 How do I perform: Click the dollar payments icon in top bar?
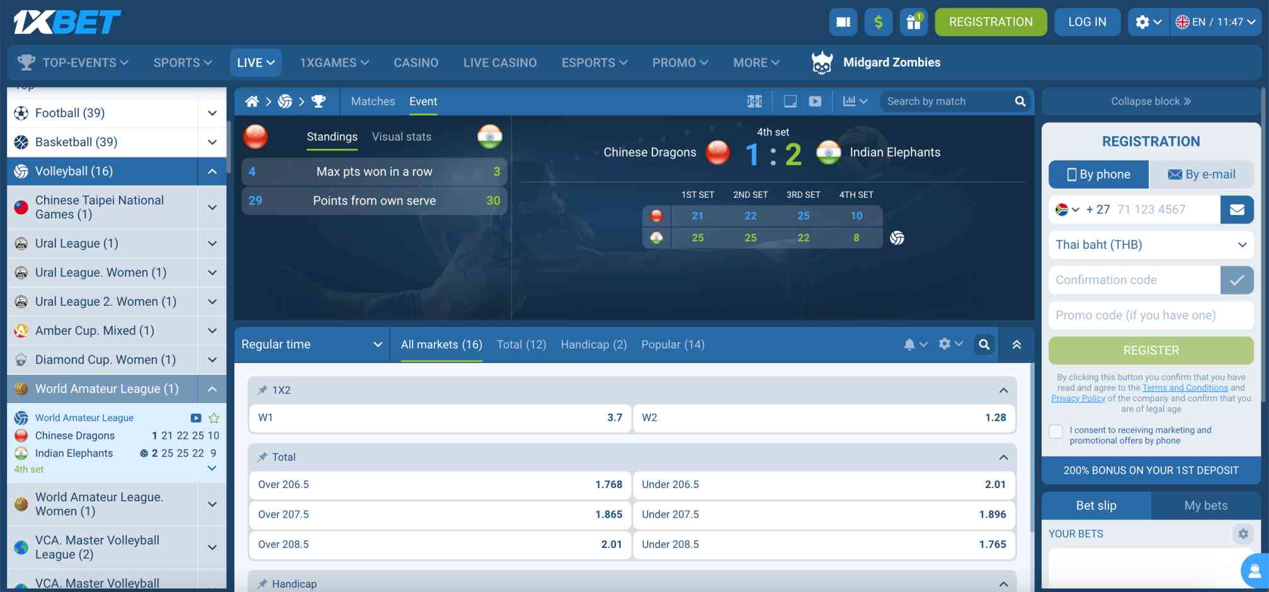pos(878,22)
